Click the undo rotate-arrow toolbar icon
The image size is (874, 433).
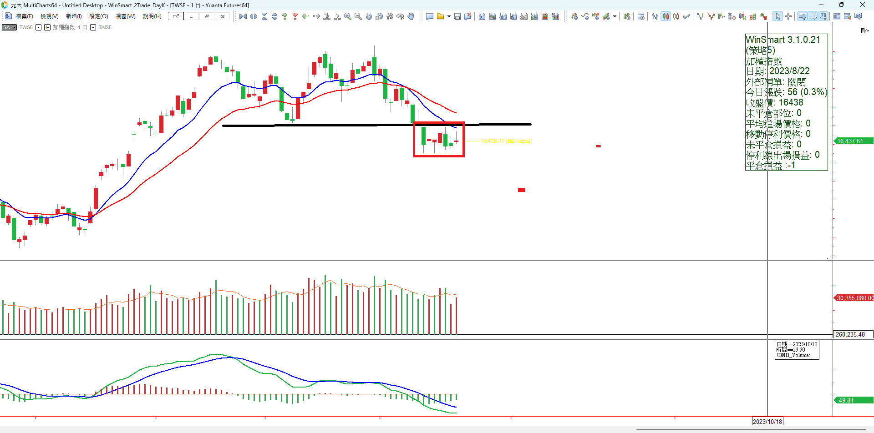pyautogui.click(x=369, y=16)
